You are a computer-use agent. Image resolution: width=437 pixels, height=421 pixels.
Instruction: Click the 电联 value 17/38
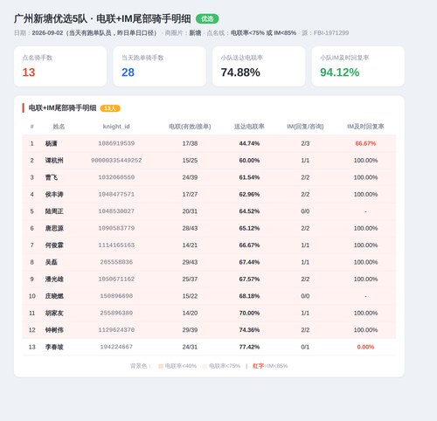[x=190, y=143]
